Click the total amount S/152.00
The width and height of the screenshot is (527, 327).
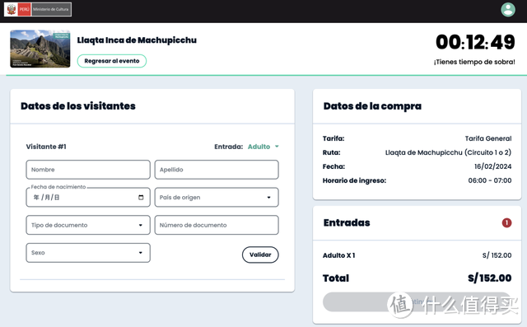[x=490, y=278]
